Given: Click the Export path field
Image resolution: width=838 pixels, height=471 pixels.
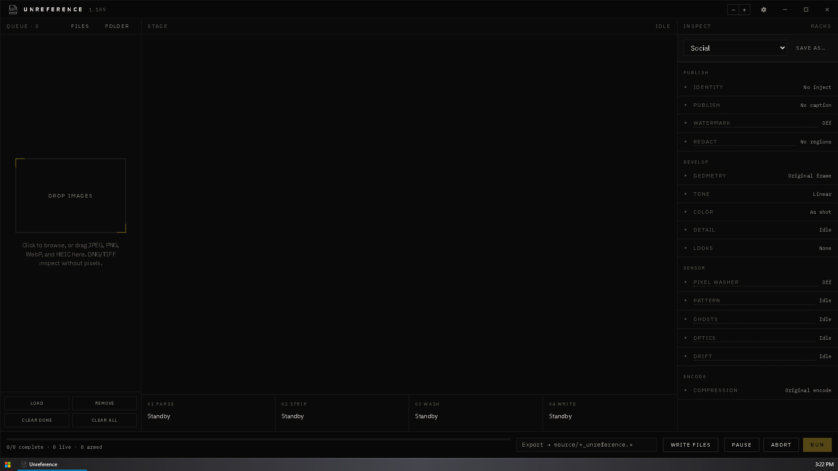Looking at the screenshot, I should pos(587,445).
